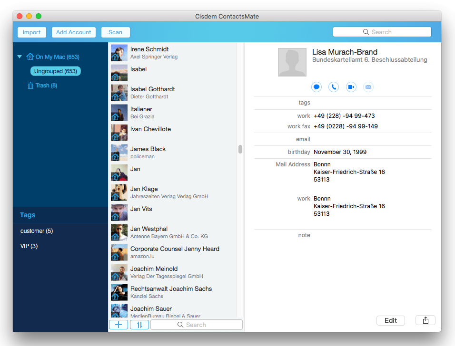Viewport: 455px width, 346px height.
Task: Edit Lisa Murach-Brand's contact details
Action: pyautogui.click(x=390, y=320)
